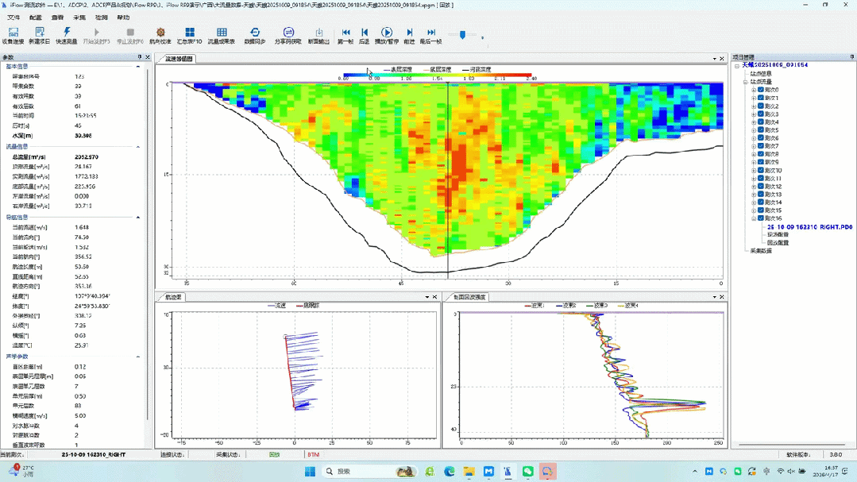Open the 流量成果表 results table
The height and width of the screenshot is (482, 857).
click(x=222, y=33)
